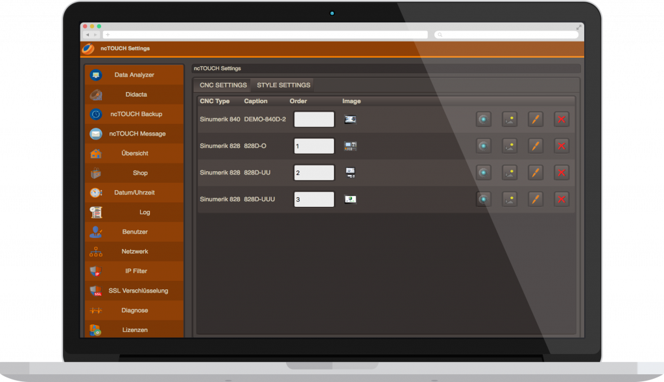Image resolution: width=664 pixels, height=382 pixels.
Task: Click the ncTOUCH logo in the header
Action: pyautogui.click(x=88, y=49)
